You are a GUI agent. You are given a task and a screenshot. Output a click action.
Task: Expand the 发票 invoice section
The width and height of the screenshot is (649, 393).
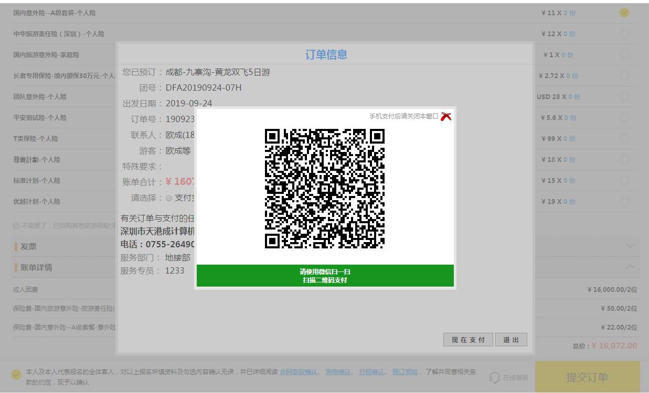tap(631, 246)
